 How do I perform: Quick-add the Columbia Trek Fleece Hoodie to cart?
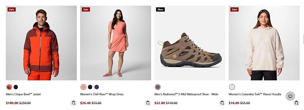pos(296,103)
